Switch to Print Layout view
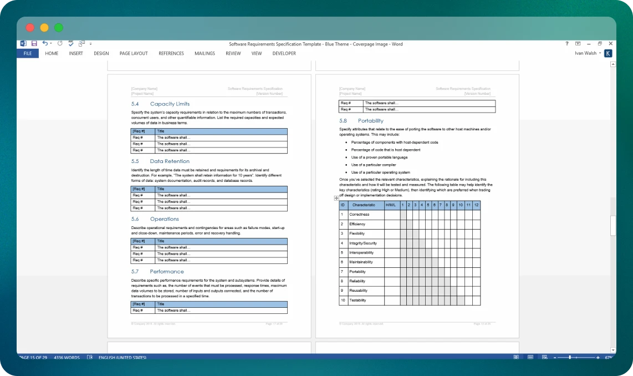Screen dimensions: 633x376 (530, 358)
